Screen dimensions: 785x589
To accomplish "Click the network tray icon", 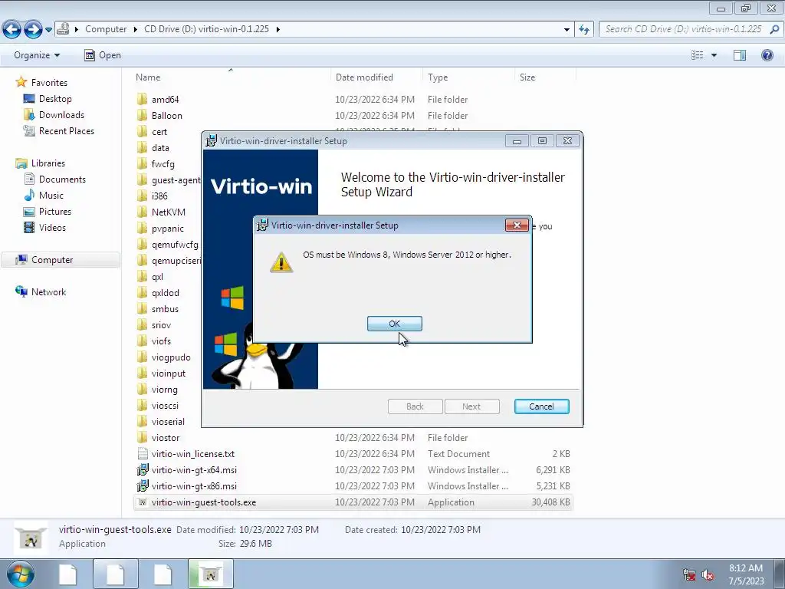I will [689, 574].
